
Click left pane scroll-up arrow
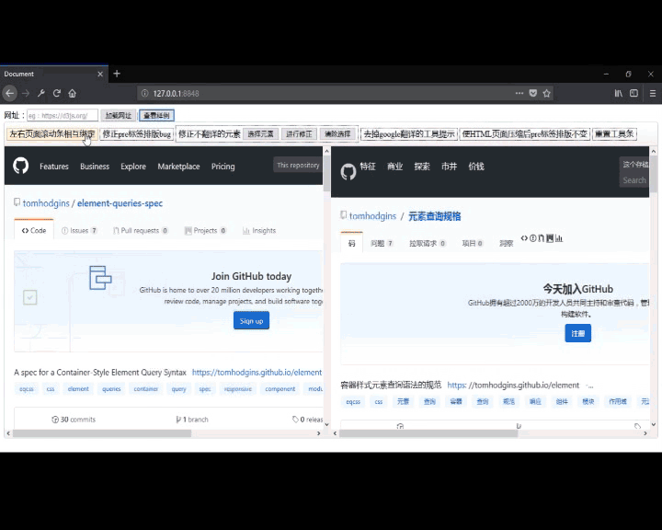(x=326, y=151)
